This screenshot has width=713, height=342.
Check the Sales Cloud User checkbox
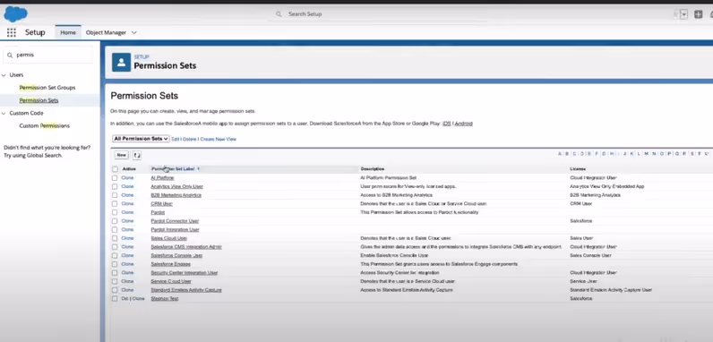coord(115,238)
